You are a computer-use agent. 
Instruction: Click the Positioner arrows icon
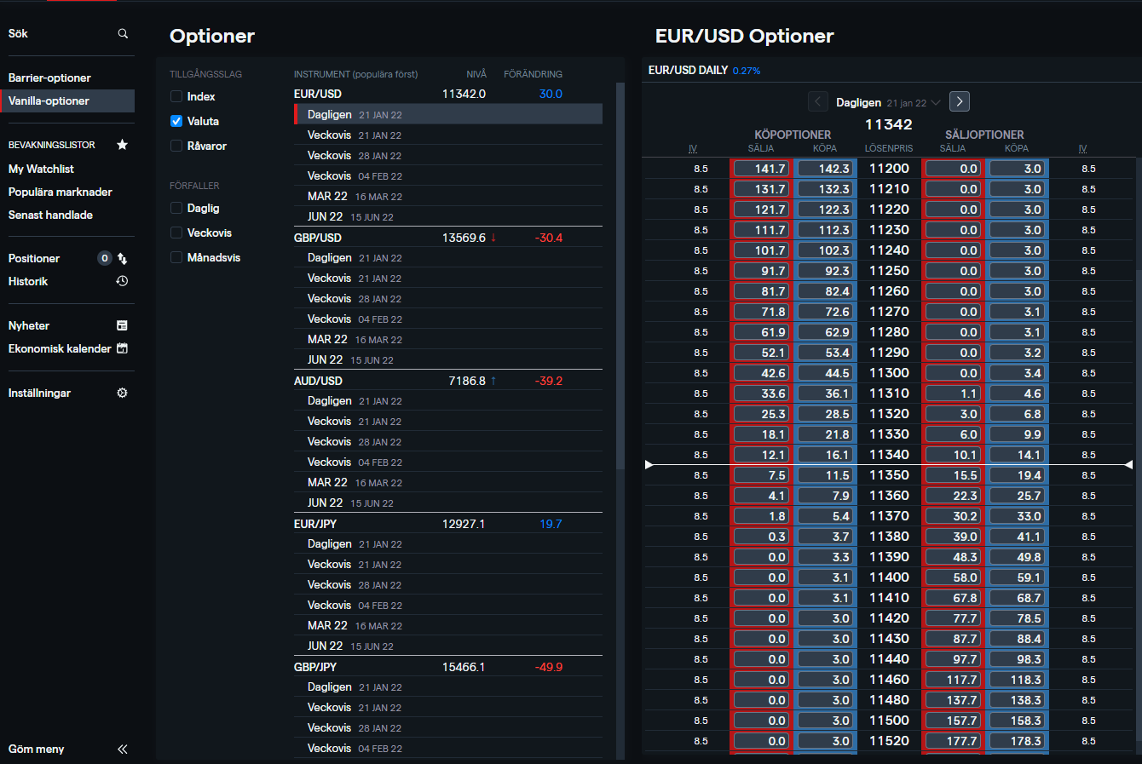click(x=122, y=258)
